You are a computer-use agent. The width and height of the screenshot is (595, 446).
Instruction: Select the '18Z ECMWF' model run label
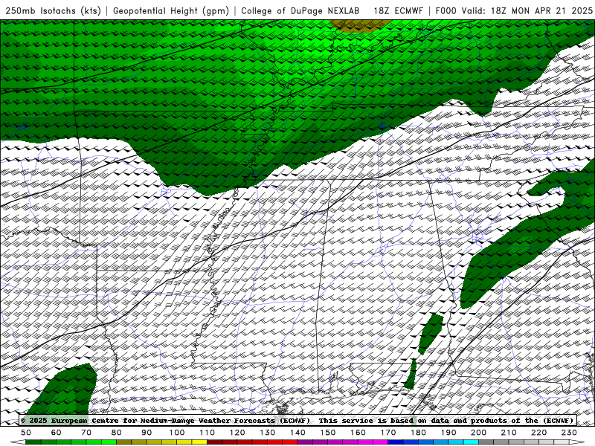(398, 10)
